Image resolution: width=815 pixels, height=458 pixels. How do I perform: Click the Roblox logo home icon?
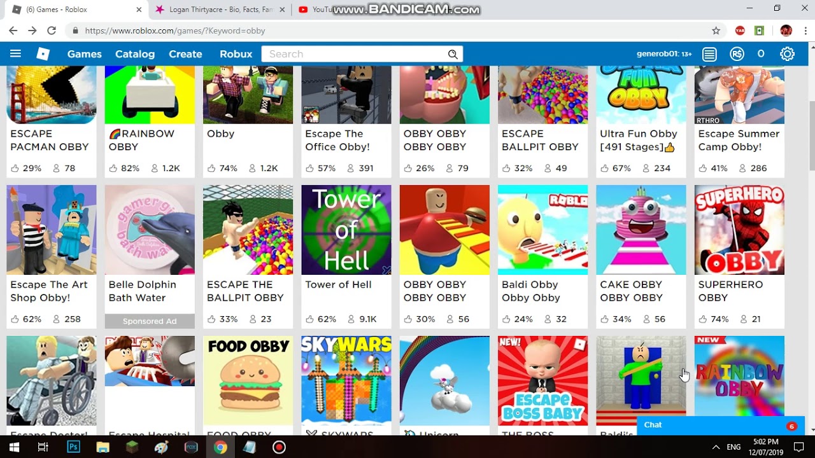click(43, 54)
